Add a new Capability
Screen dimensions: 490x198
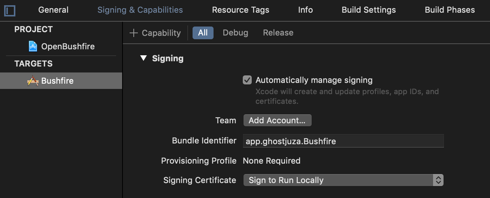point(155,33)
